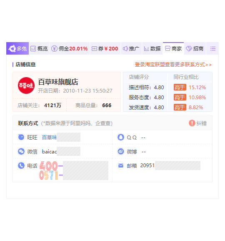Select the 商家 tab
Screen dimensions: 225x241
pyautogui.click(x=173, y=48)
